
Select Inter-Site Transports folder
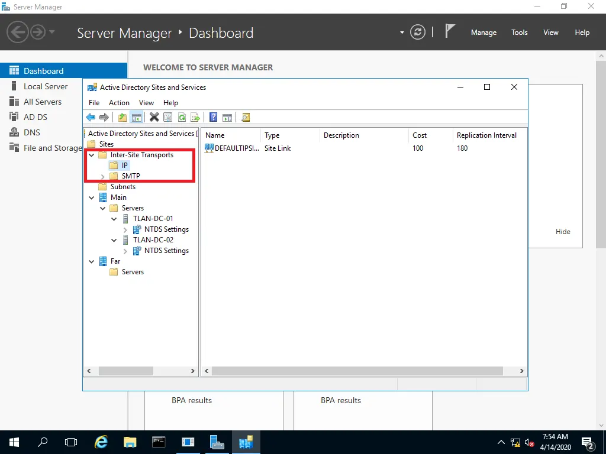(x=142, y=155)
